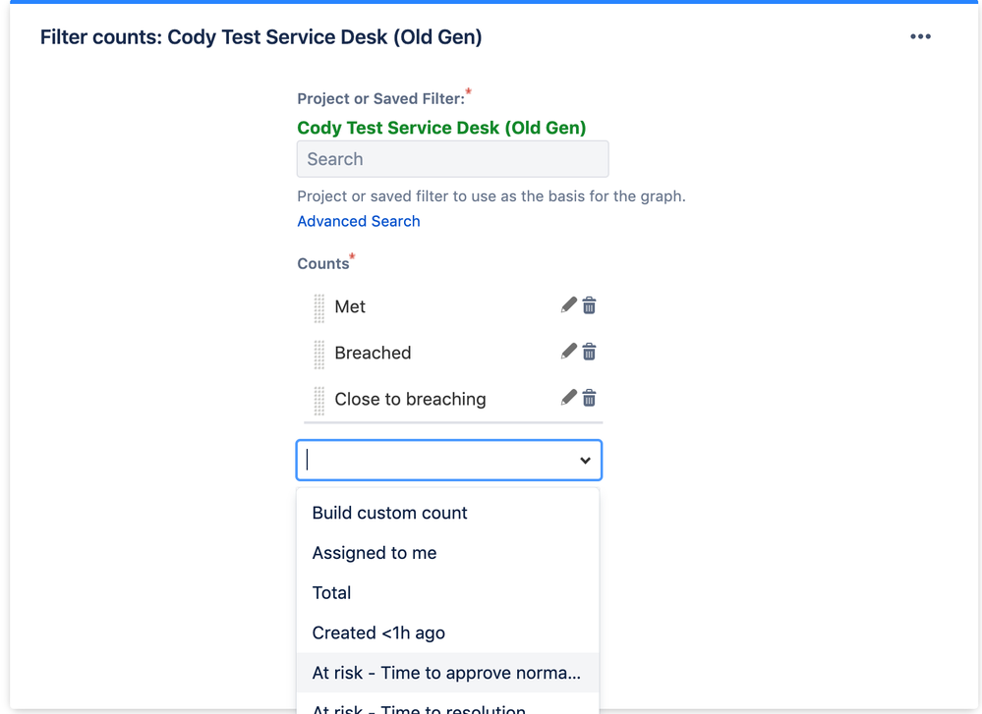The width and height of the screenshot is (982, 714).
Task: Edit the "Met" count with pencil icon
Action: tap(567, 304)
